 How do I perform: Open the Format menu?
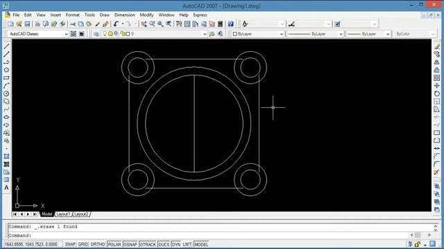pyautogui.click(x=72, y=15)
